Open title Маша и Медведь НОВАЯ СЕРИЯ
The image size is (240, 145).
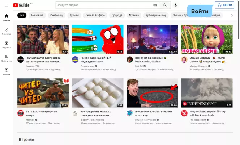pyautogui.click(x=208, y=60)
